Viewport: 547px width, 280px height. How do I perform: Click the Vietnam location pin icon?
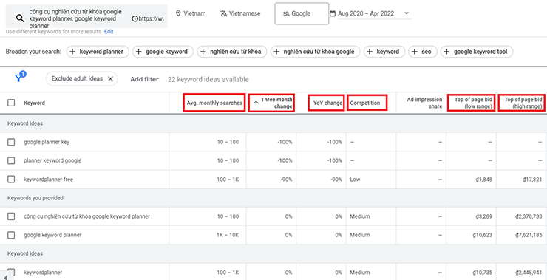(178, 13)
